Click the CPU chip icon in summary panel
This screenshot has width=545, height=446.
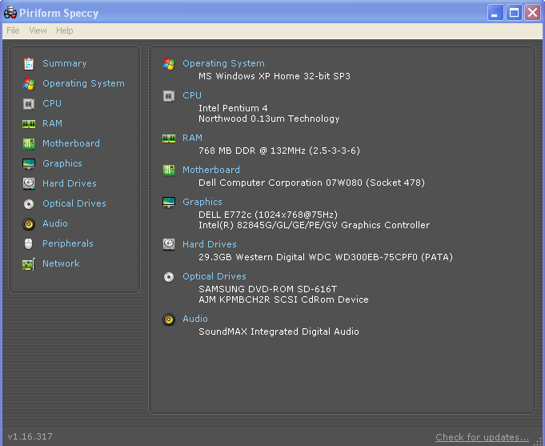[x=169, y=96]
